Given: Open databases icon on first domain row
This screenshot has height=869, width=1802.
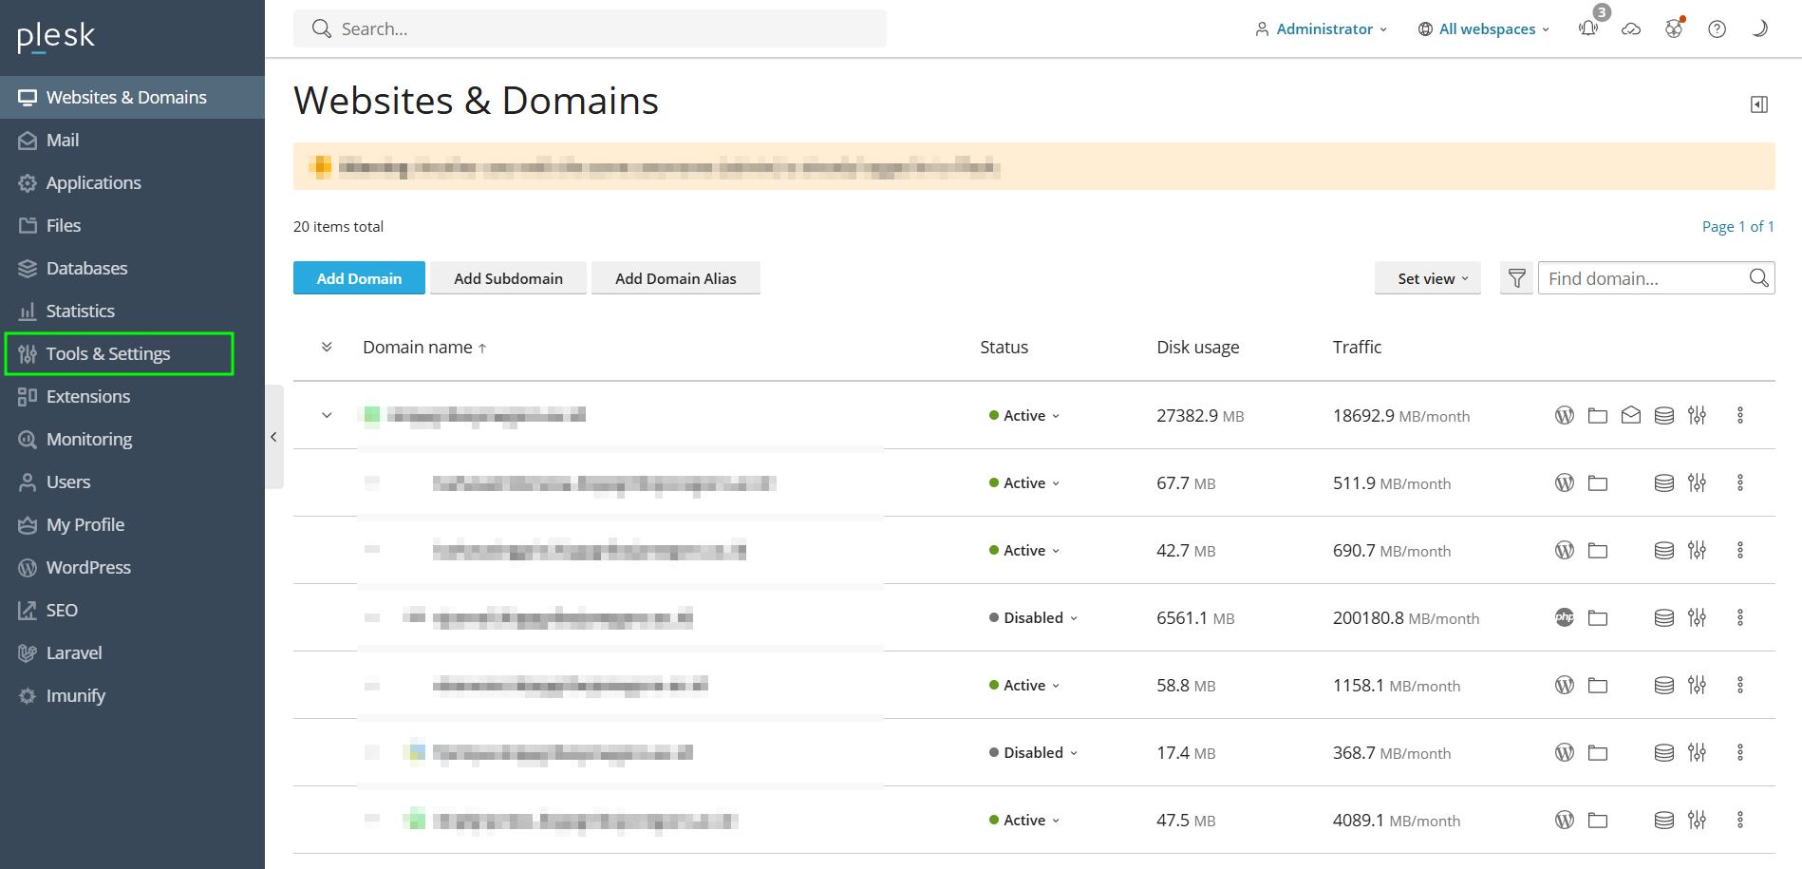Looking at the screenshot, I should coord(1664,415).
